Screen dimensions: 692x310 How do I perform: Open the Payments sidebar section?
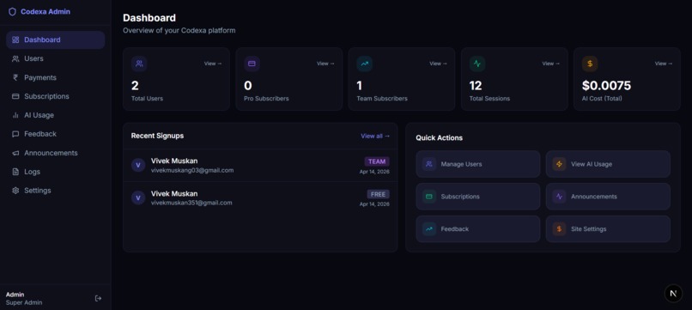tap(56, 77)
